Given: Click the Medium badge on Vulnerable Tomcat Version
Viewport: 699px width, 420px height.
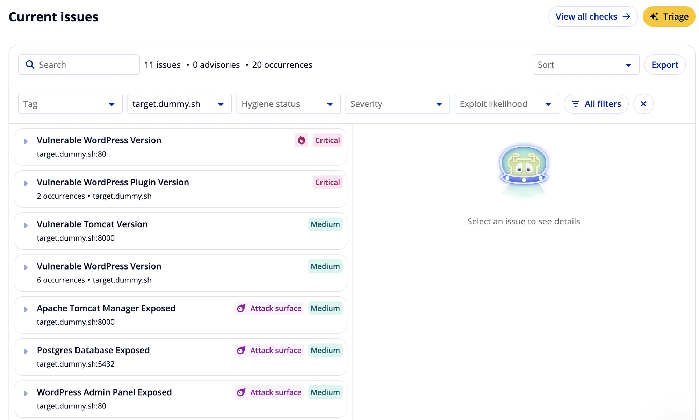Looking at the screenshot, I should pos(325,224).
